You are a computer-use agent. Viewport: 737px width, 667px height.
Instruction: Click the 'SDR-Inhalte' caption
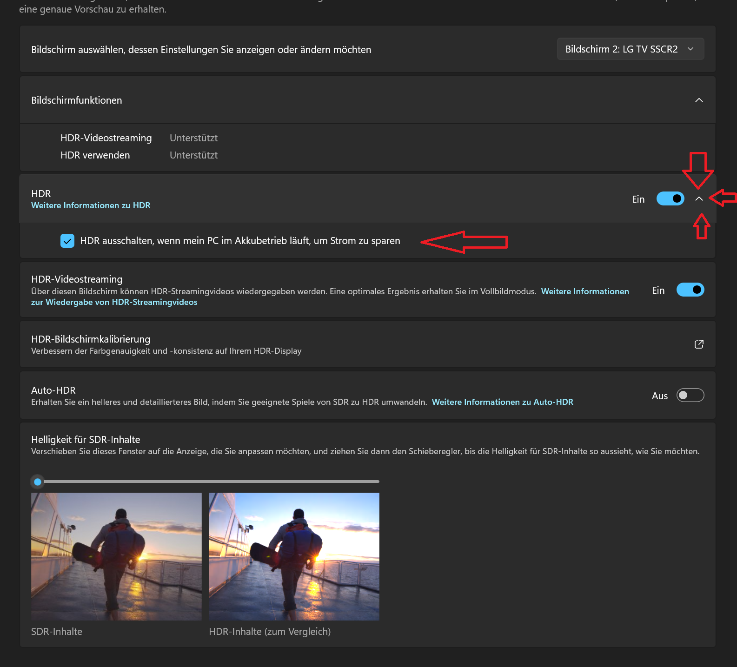(x=57, y=632)
